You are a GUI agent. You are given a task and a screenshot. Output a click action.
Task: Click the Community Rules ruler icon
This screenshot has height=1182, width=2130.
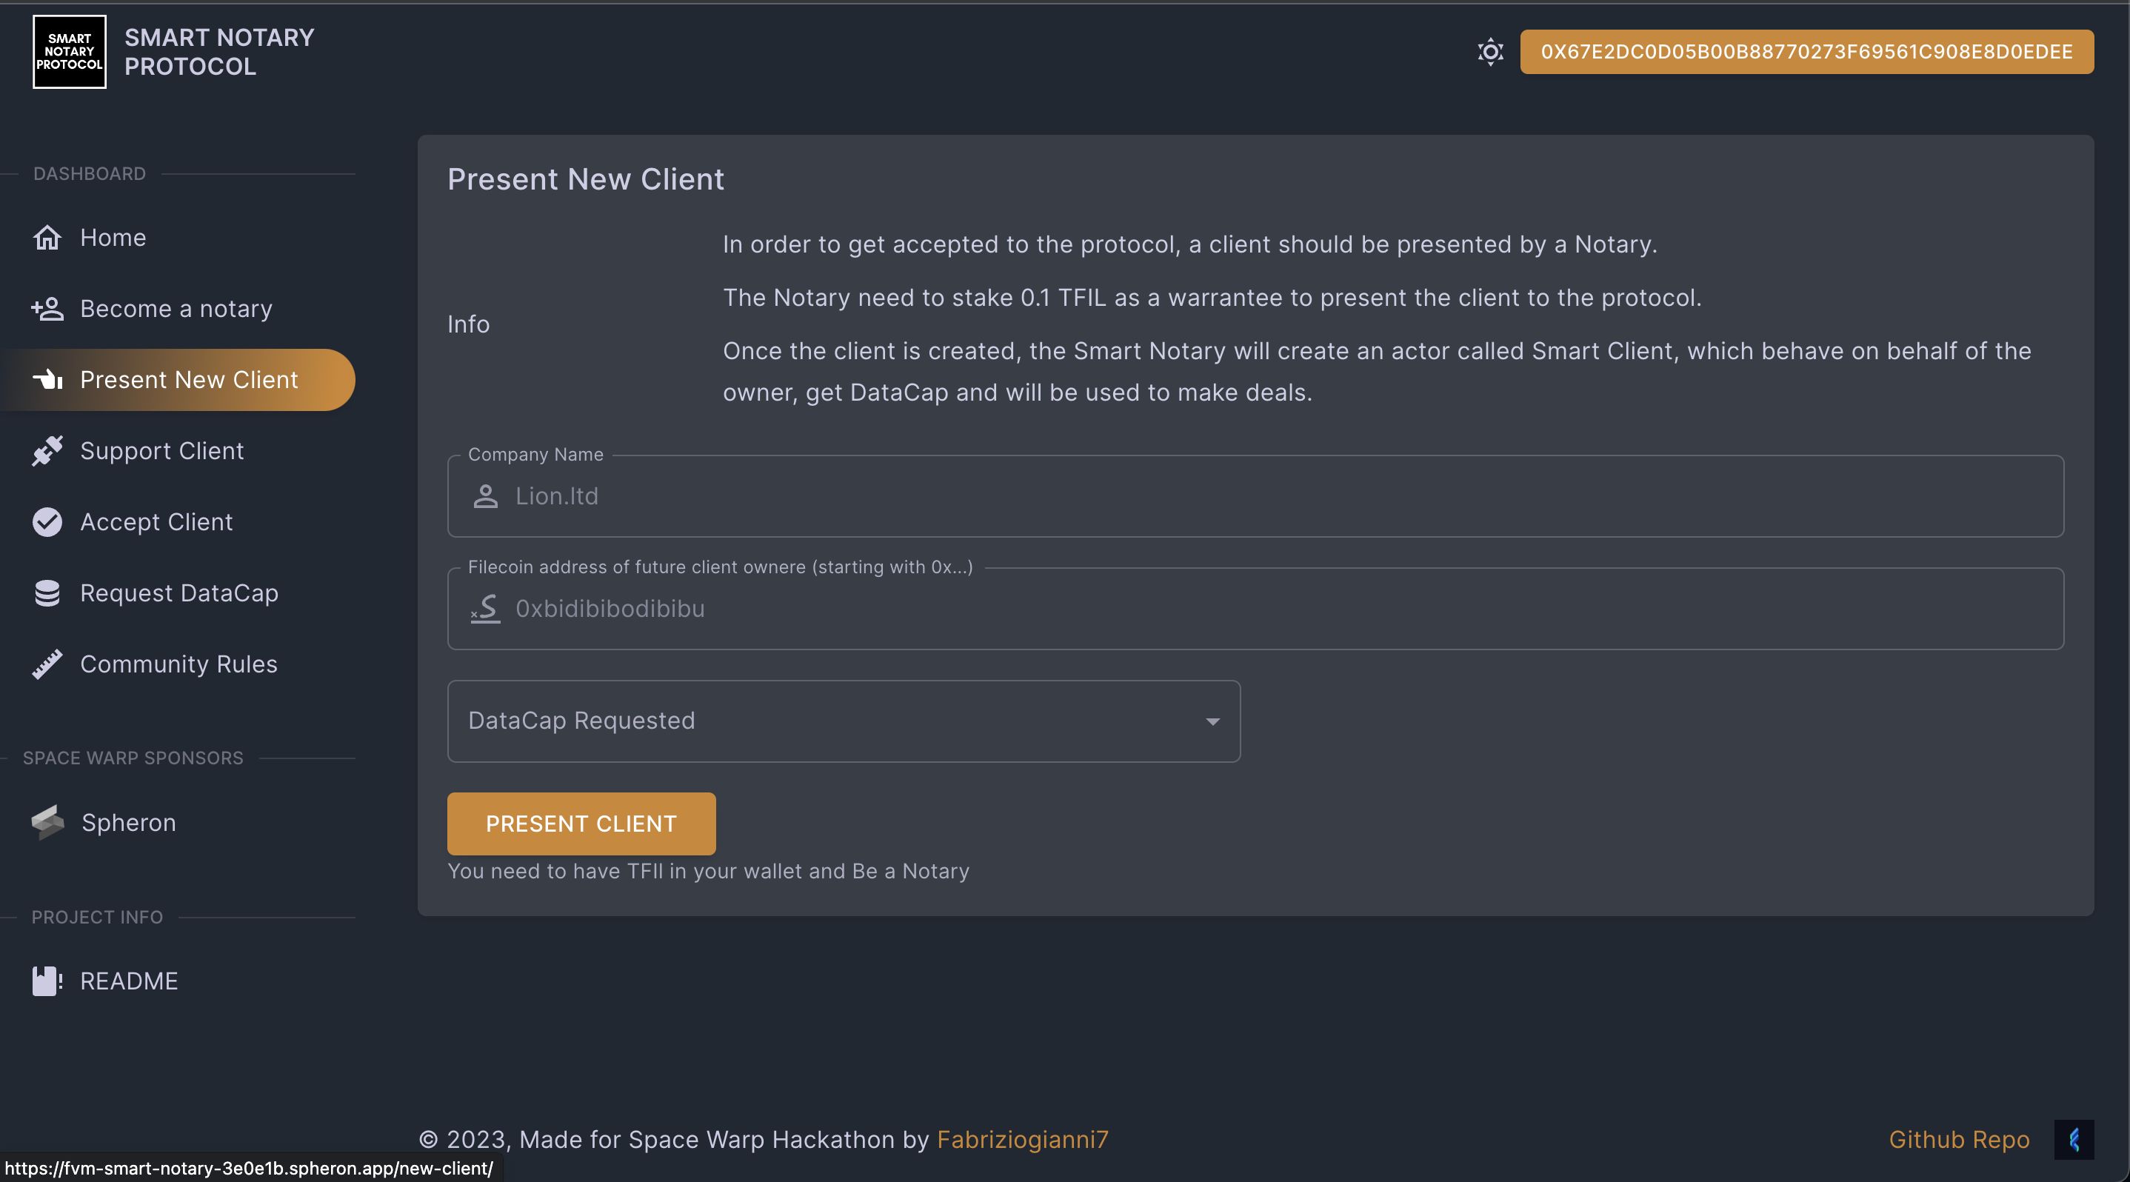tap(47, 664)
